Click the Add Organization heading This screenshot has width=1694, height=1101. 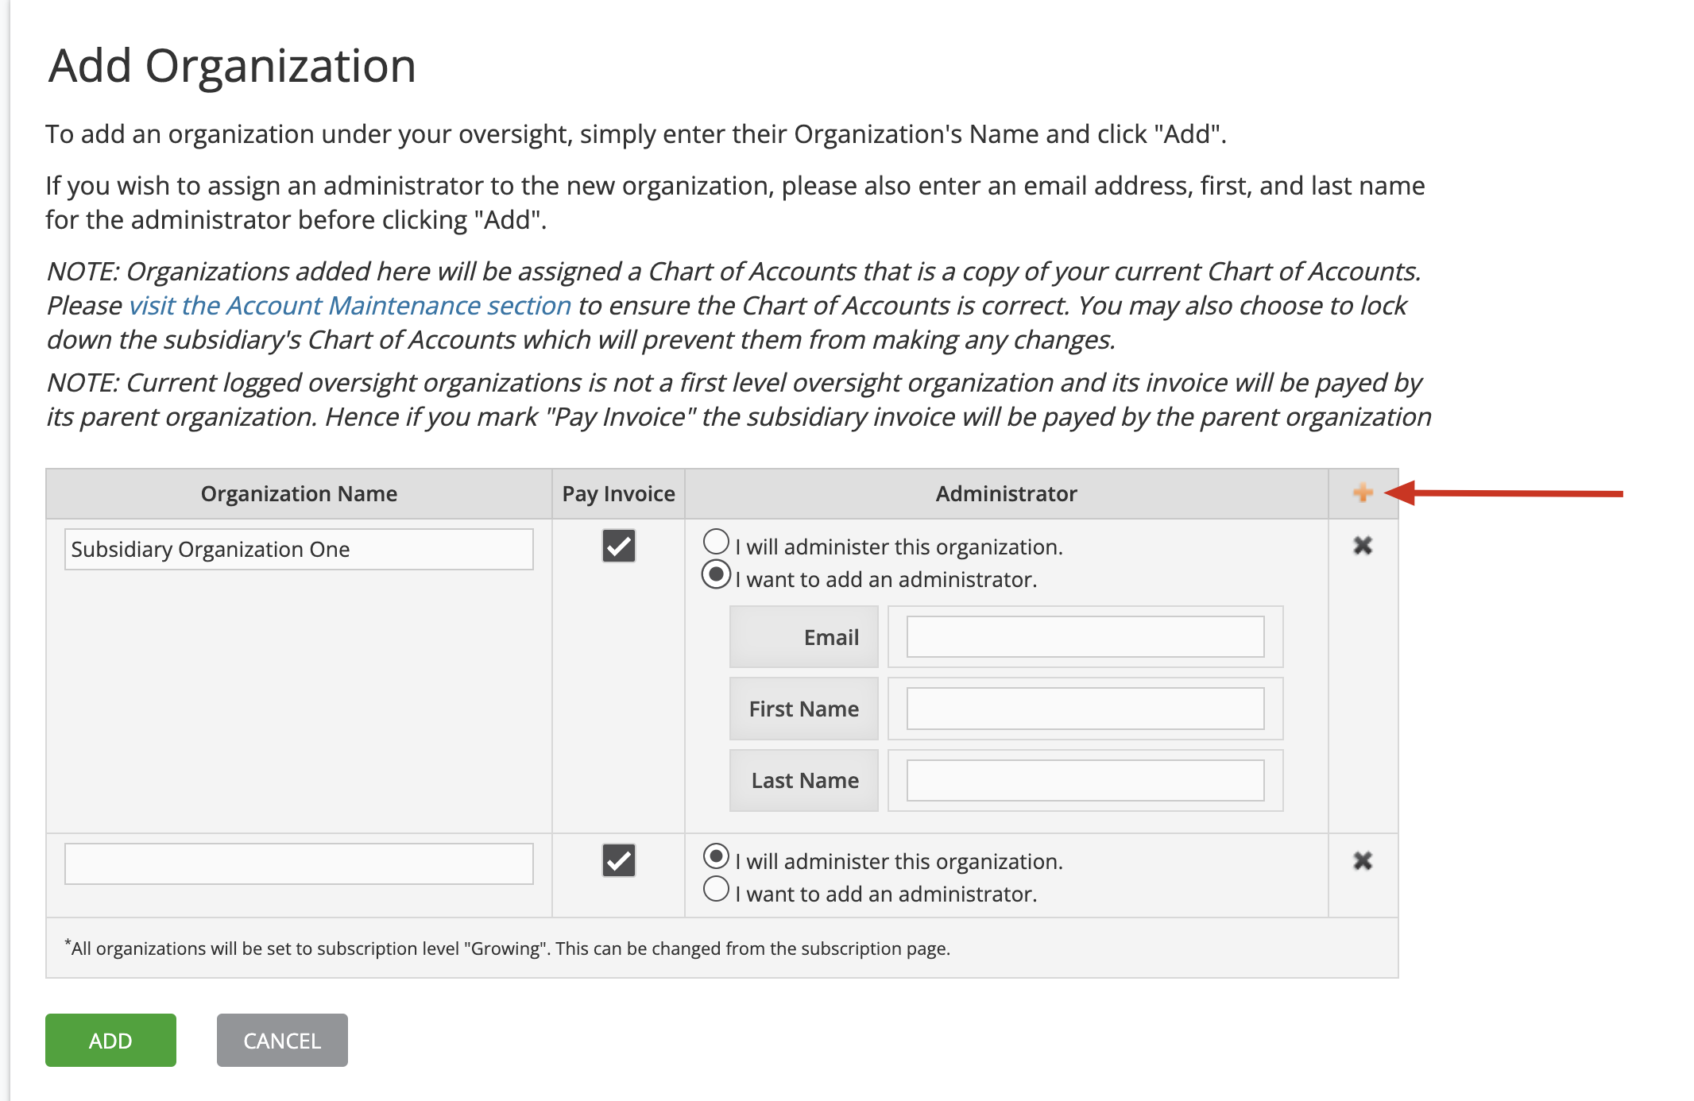click(x=232, y=65)
